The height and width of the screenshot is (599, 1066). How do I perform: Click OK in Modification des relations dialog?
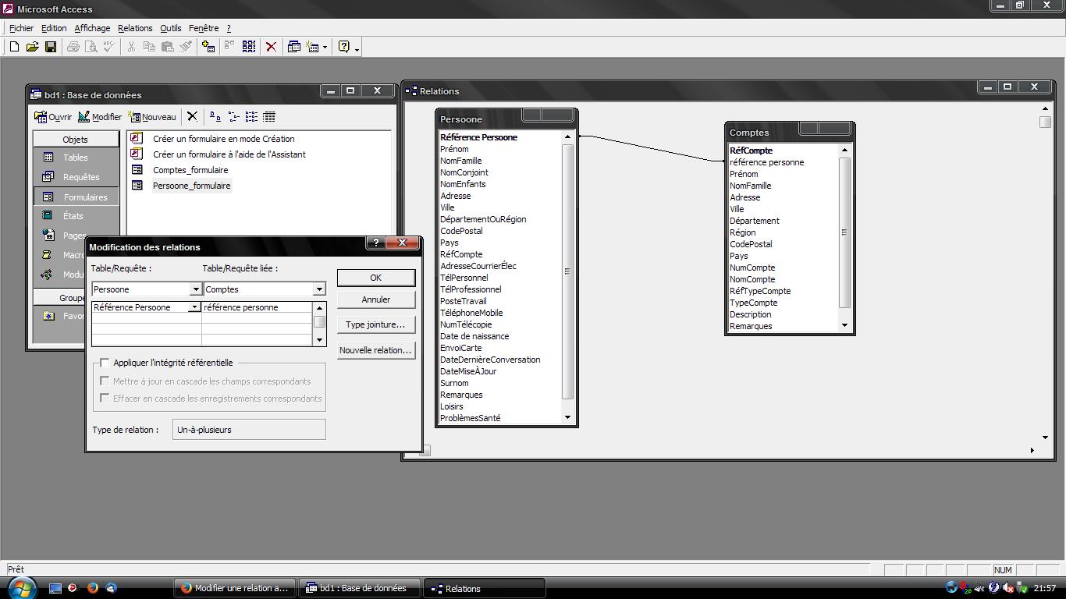(x=375, y=278)
